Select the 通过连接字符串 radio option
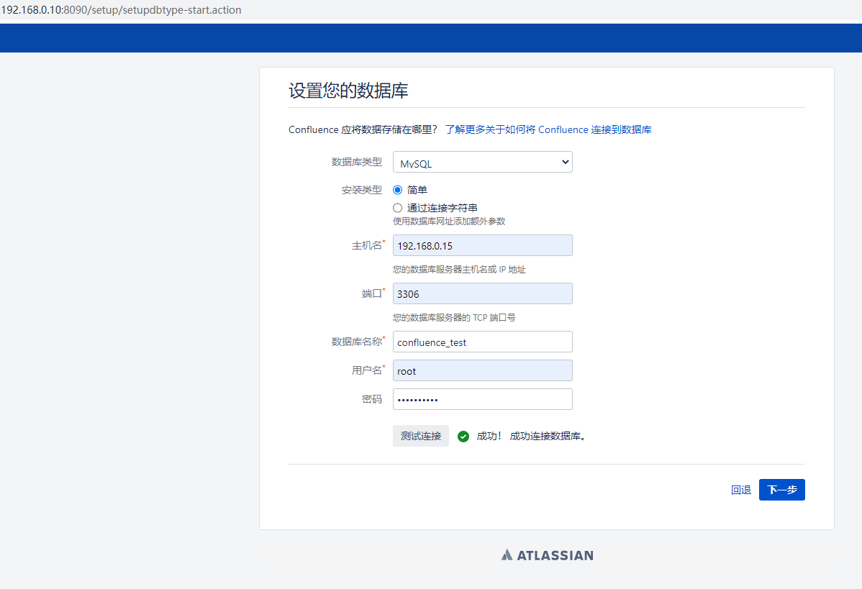This screenshot has height=589, width=862. click(397, 208)
